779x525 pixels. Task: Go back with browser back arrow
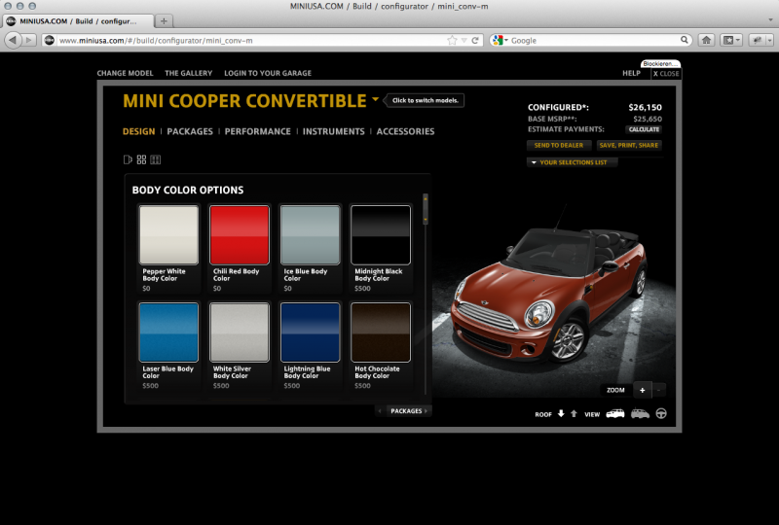tap(13, 40)
